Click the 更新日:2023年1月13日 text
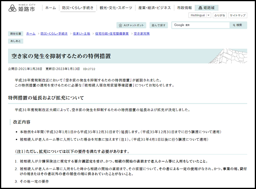Image resolution: width=256 pixels, height=189 pixels. tap(62, 69)
